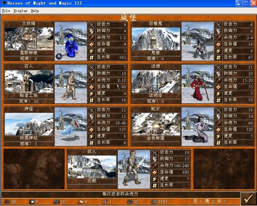This screenshot has height=206, width=257.
Task: Open the Help menu
Action: (35, 11)
